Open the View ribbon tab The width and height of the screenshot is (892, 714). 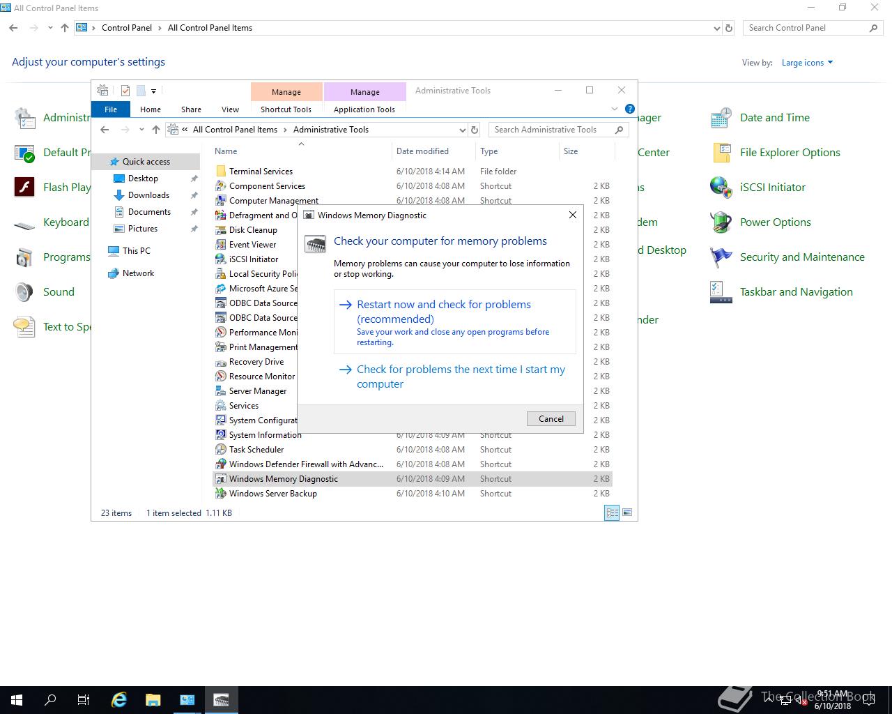(x=230, y=109)
